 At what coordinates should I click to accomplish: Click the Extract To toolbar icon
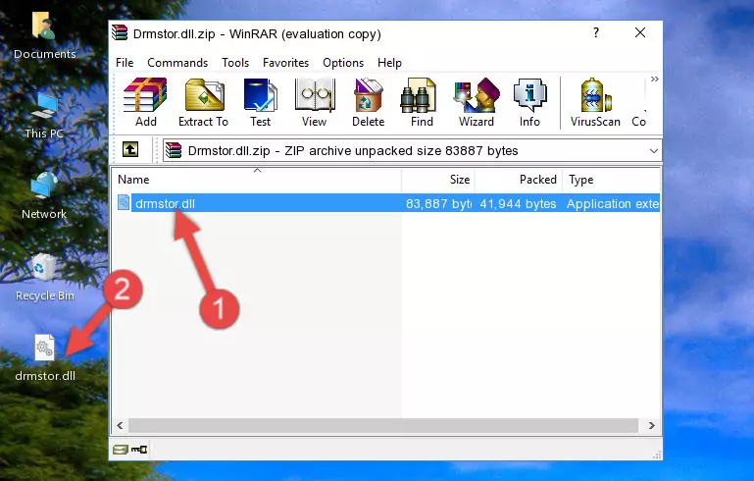point(203,102)
